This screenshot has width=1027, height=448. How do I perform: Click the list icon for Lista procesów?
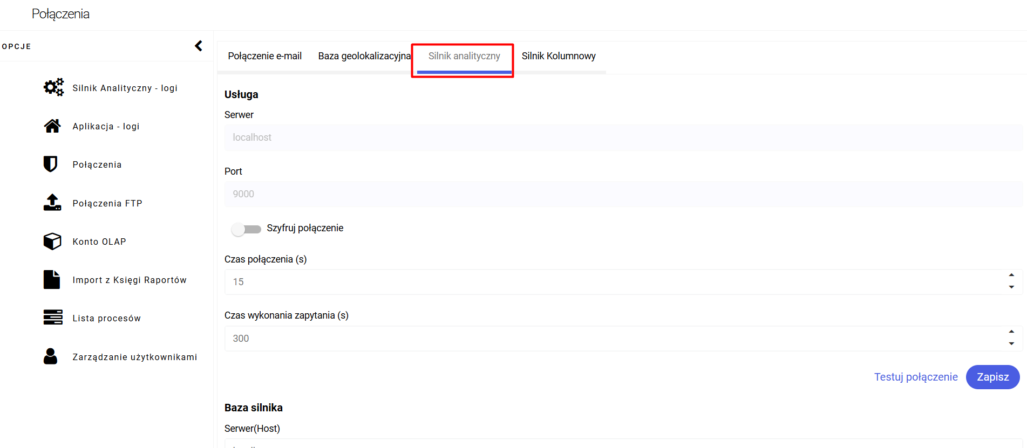(53, 318)
